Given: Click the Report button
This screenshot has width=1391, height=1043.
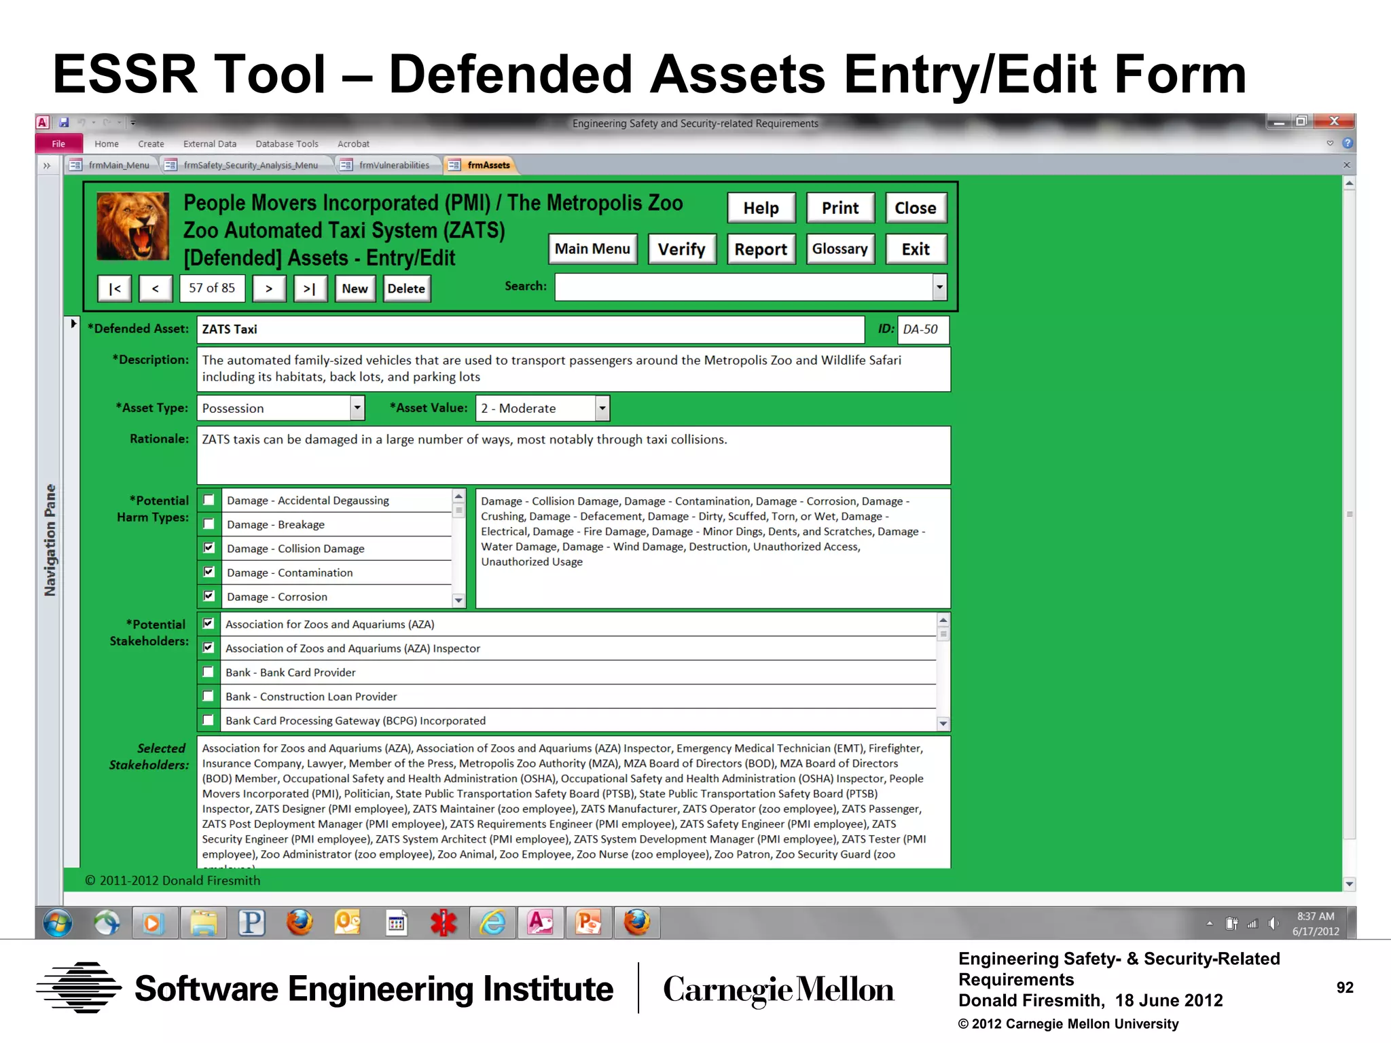Looking at the screenshot, I should tap(761, 249).
